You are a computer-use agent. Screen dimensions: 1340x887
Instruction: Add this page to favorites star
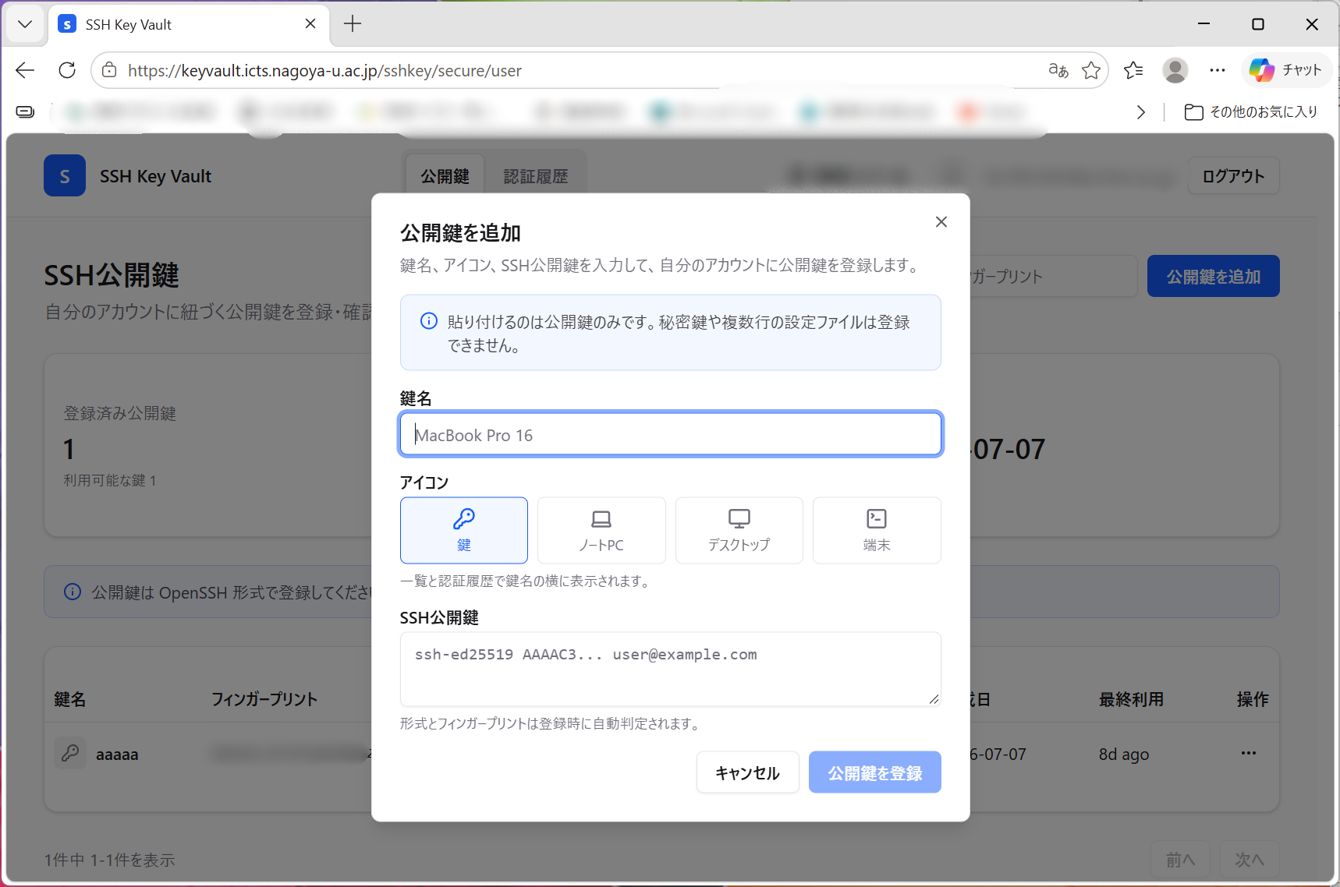[x=1091, y=70]
